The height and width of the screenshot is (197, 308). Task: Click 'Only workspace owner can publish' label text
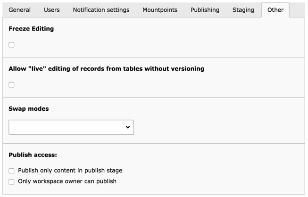[67, 181]
